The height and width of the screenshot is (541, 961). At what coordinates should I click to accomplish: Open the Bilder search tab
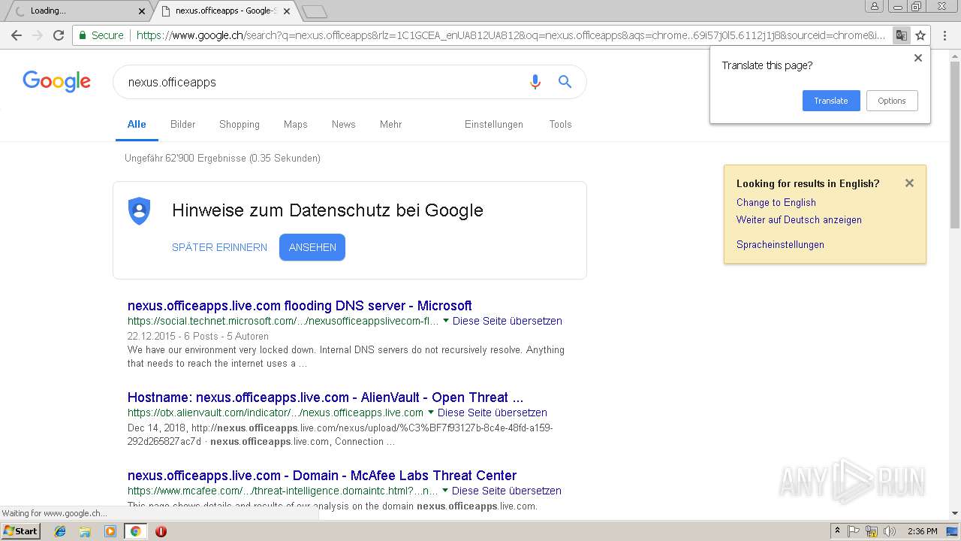click(x=182, y=125)
